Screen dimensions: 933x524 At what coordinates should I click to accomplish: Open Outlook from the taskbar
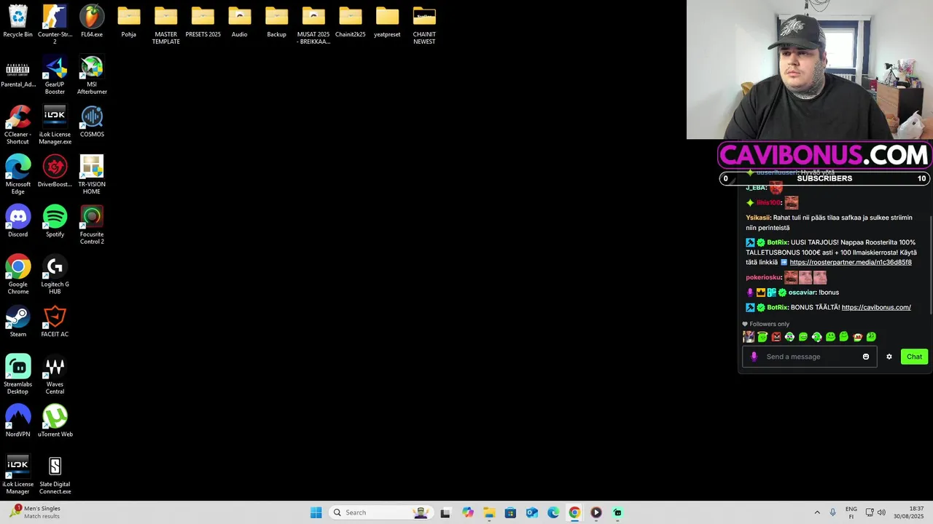(x=531, y=512)
